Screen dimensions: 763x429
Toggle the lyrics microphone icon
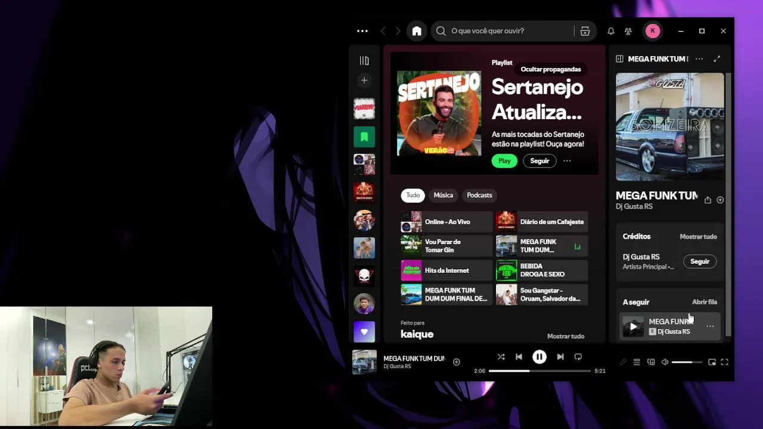[x=623, y=362]
